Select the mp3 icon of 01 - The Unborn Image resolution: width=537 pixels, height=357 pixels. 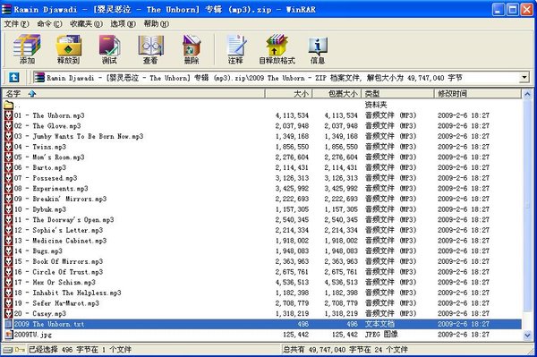[9, 115]
